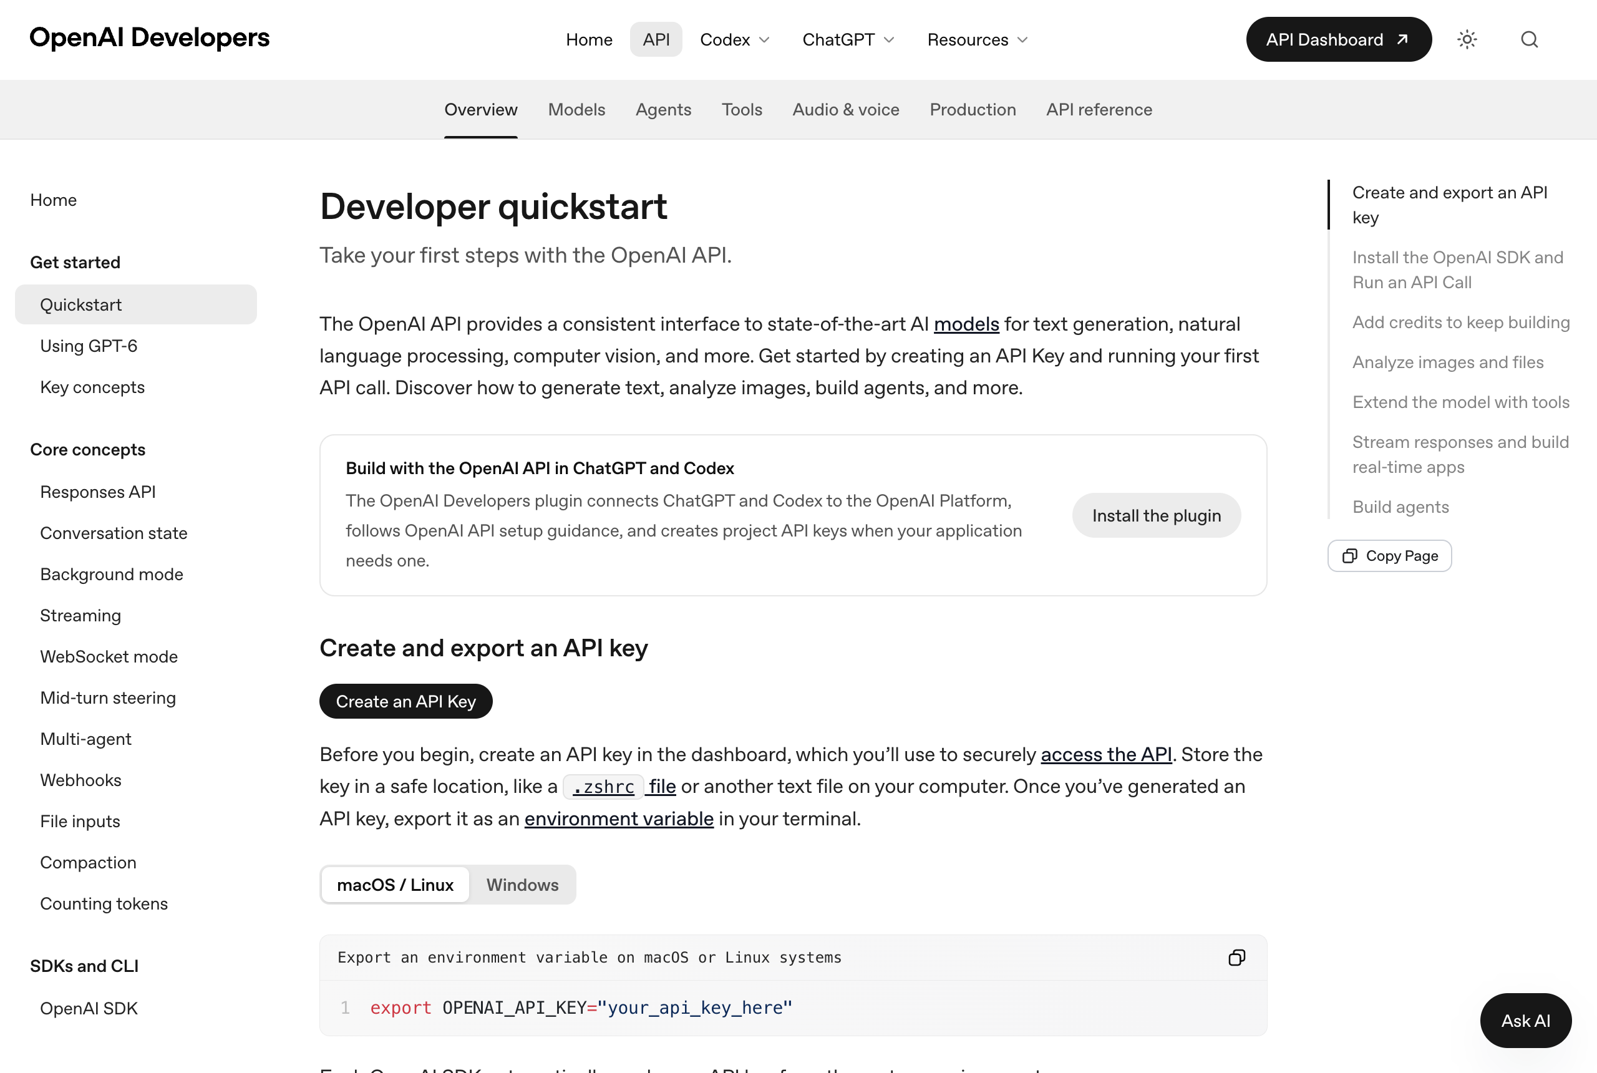The width and height of the screenshot is (1597, 1073).
Task: Install the plugin
Action: pos(1156,515)
